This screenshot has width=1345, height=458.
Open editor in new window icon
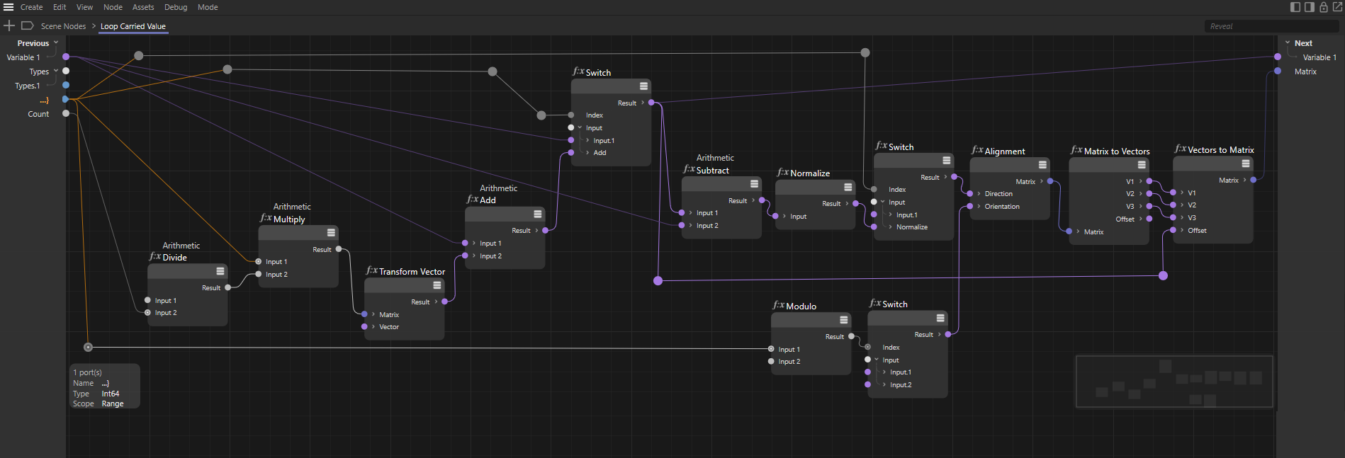click(1337, 7)
